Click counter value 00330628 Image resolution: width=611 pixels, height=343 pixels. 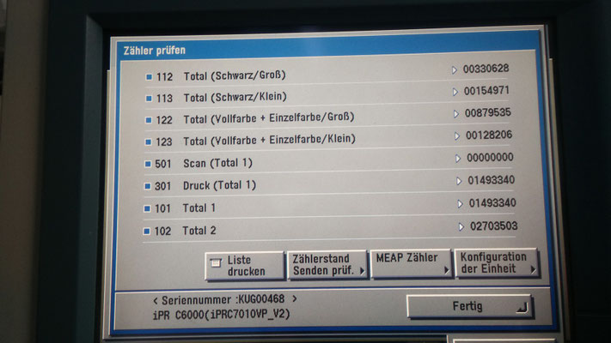tap(486, 69)
